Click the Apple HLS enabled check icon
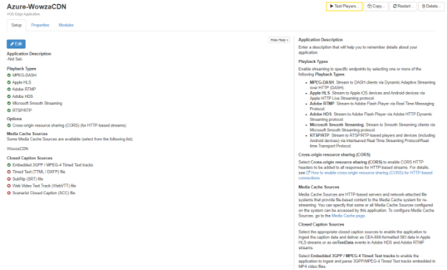This screenshot has width=447, height=270. pyautogui.click(x=9, y=82)
